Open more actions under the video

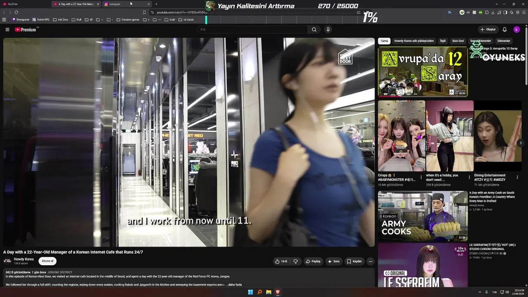click(370, 261)
